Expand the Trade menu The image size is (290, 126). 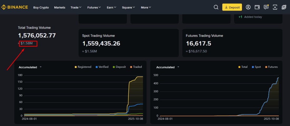click(76, 7)
